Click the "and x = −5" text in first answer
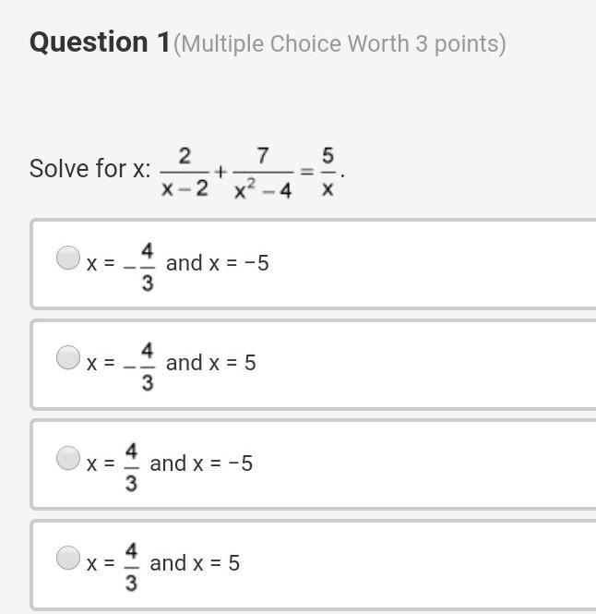Image resolution: width=596 pixels, height=614 pixels. (217, 263)
